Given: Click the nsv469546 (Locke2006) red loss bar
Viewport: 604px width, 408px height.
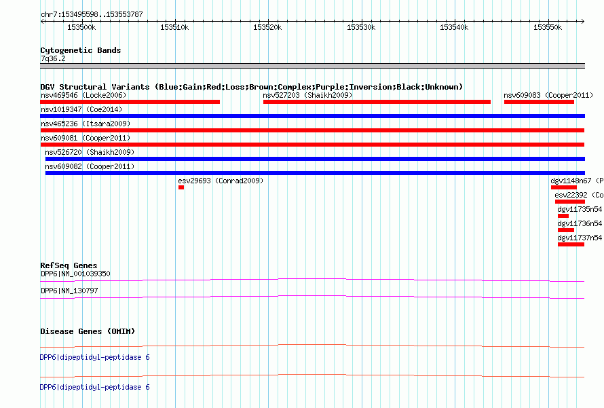Looking at the screenshot, I should pyautogui.click(x=130, y=102).
